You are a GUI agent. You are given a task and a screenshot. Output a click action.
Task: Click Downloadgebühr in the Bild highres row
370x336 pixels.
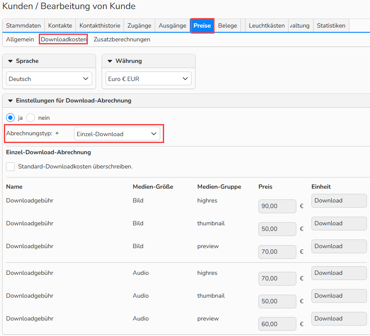(30, 201)
